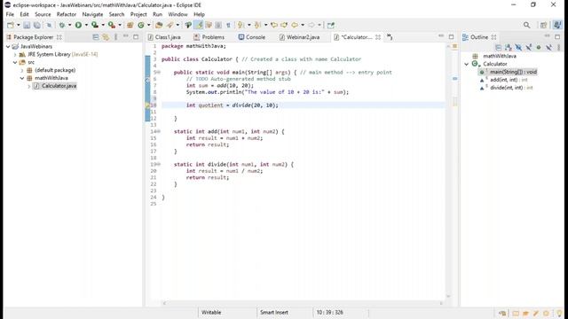Switch to the Class1.java tab
Screen dimensions: 568x319
click(164, 37)
